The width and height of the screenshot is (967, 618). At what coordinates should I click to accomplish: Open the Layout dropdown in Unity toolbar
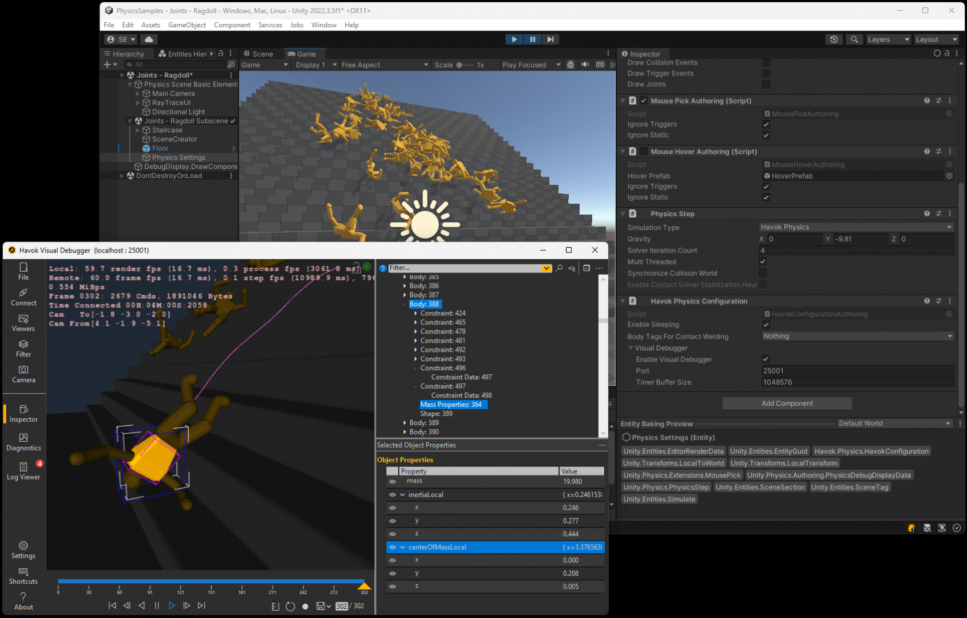click(936, 39)
